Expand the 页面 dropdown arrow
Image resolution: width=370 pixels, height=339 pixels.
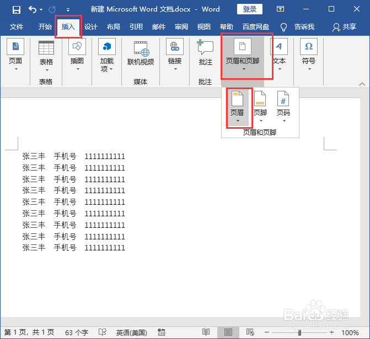(x=16, y=69)
